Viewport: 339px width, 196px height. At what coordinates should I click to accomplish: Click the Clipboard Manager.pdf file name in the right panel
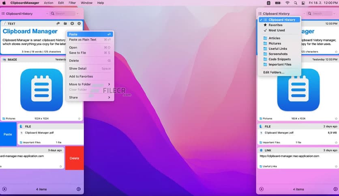279,133
